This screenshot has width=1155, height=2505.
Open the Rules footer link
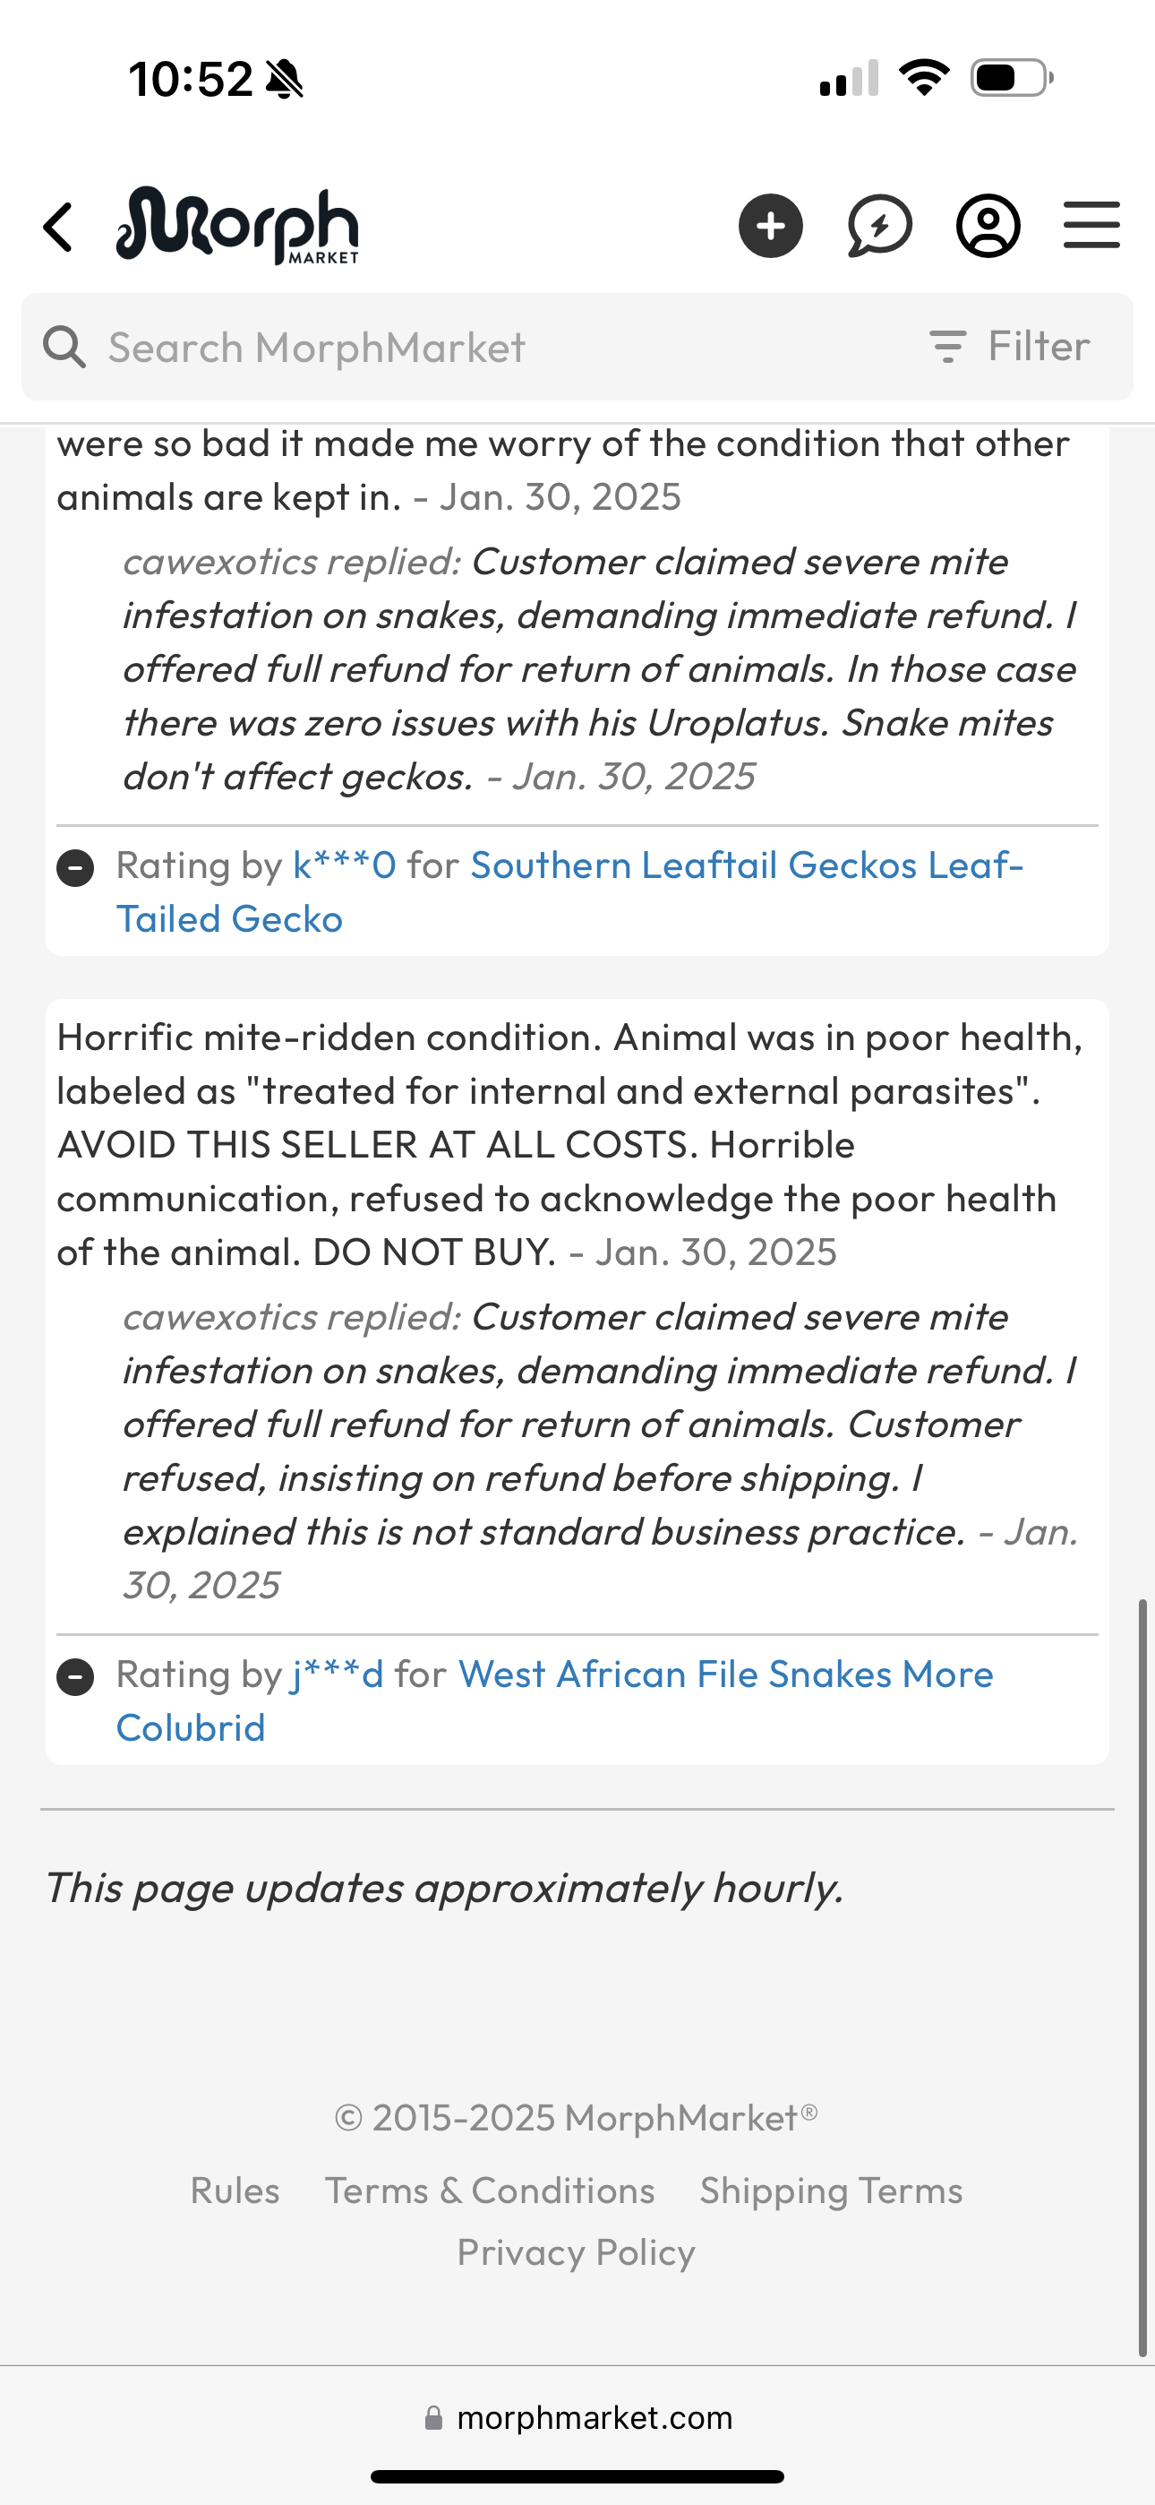pos(235,2190)
